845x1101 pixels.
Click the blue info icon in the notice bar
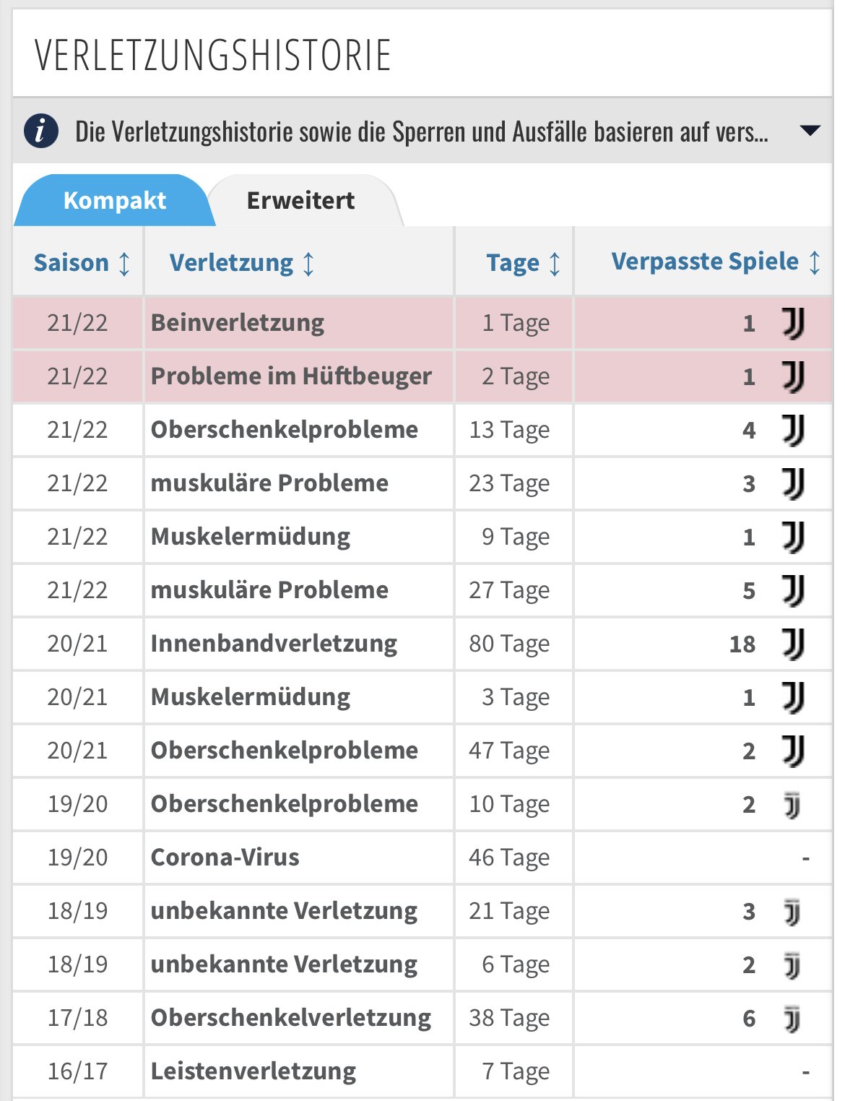point(41,131)
